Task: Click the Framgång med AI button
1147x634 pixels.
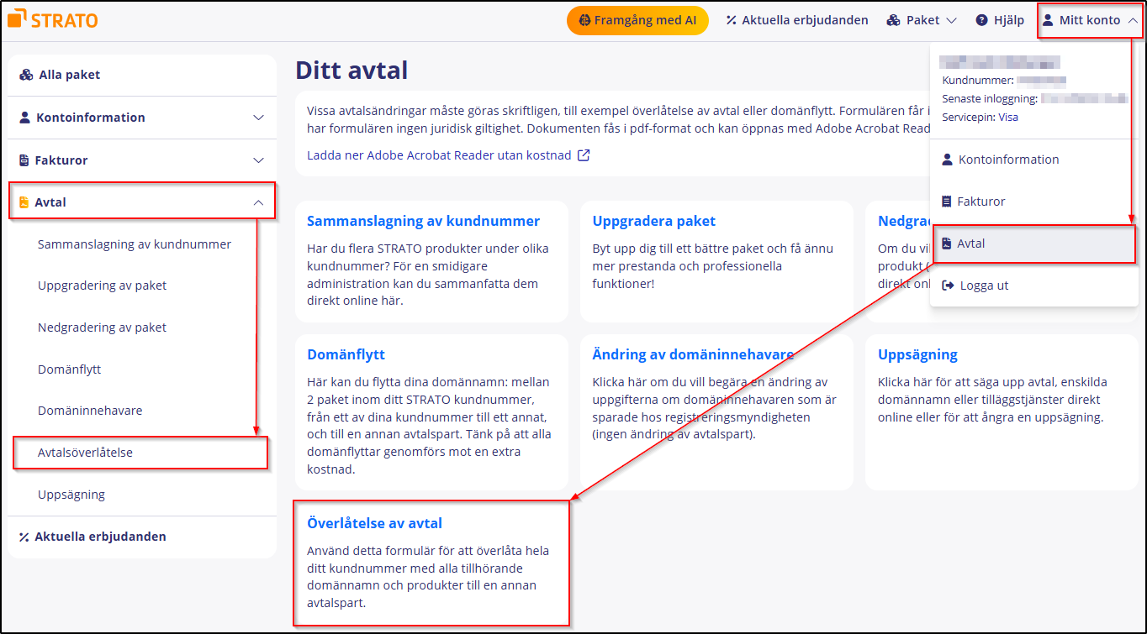Action: pyautogui.click(x=637, y=19)
